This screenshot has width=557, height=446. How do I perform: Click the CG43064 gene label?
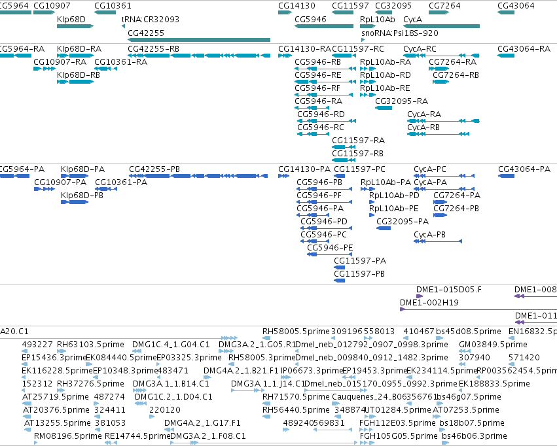coord(516,6)
